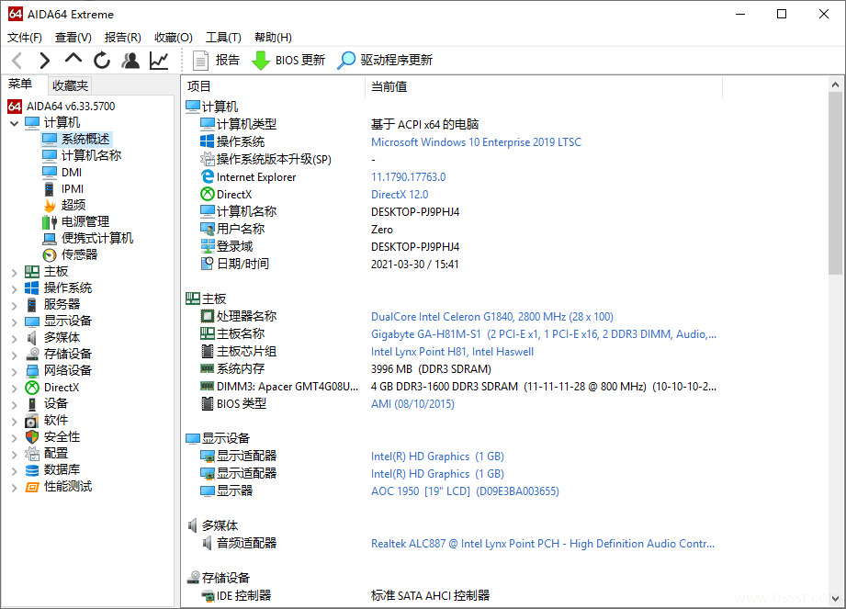Click the 报告 report toolbar button
The width and height of the screenshot is (846, 609).
point(217,61)
